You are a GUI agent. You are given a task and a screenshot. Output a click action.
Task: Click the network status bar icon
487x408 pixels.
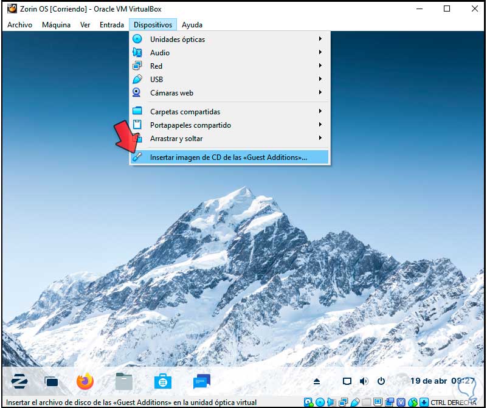[343, 403]
